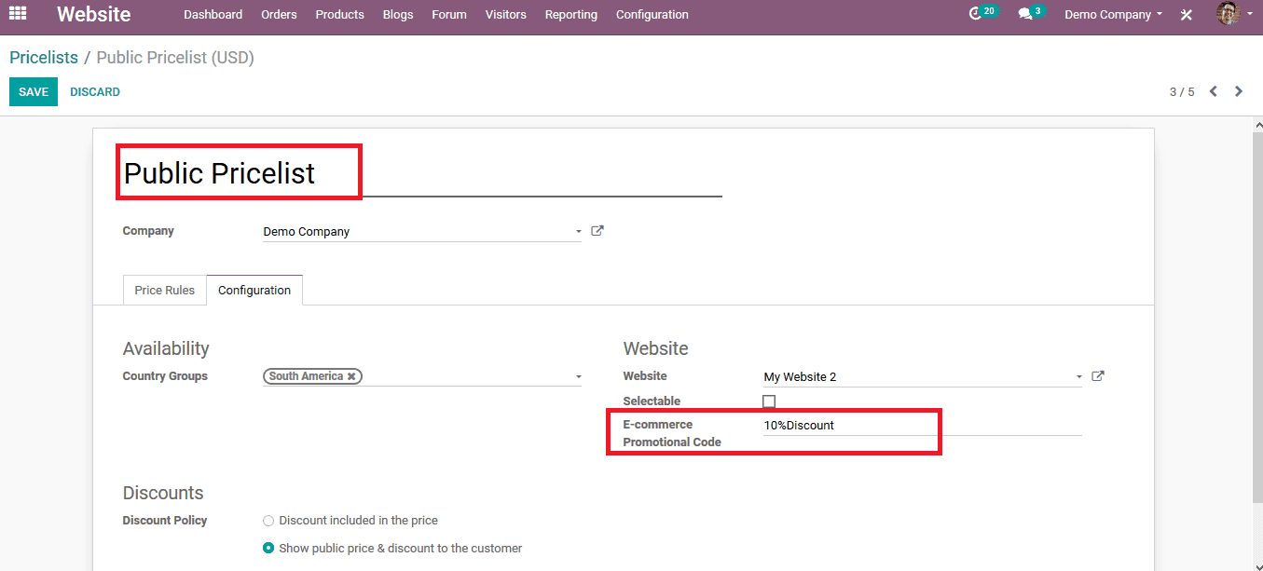
Task: Click the vertical page scrollbar
Action: click(x=1256, y=317)
